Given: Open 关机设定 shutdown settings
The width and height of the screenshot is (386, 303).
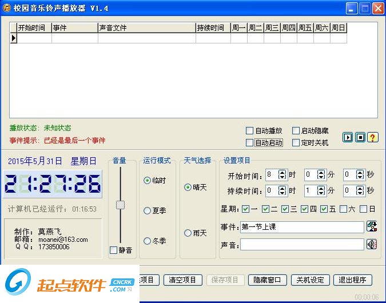Looking at the screenshot, I should tap(310, 280).
